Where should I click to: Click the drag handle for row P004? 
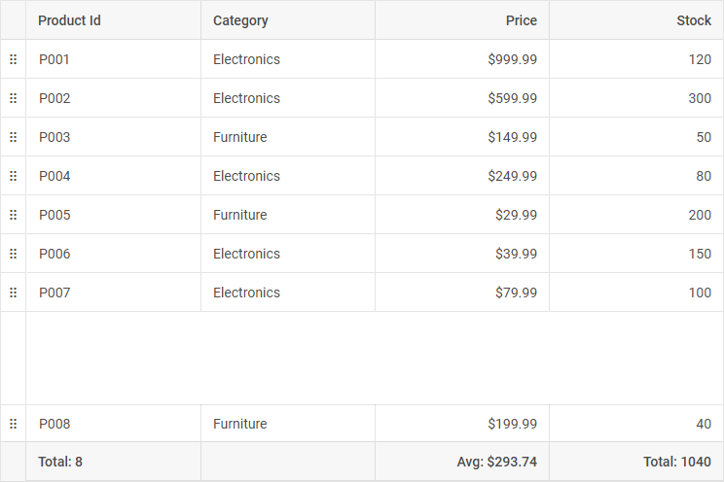[13, 176]
